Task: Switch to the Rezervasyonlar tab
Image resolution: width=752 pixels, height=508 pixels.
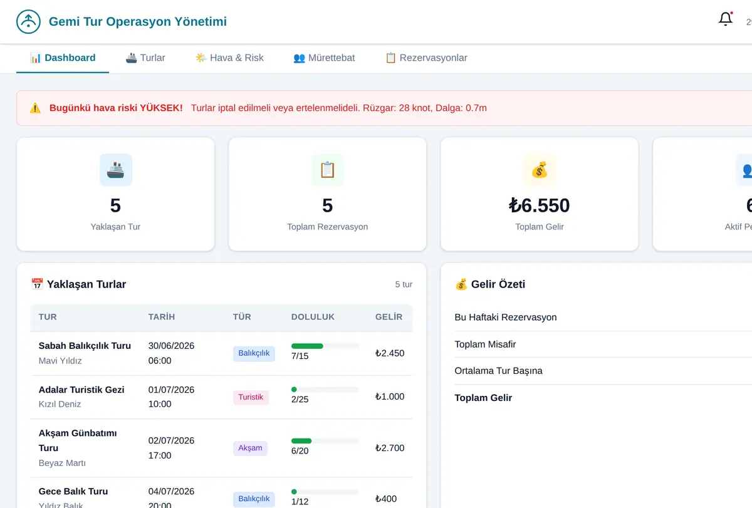Action: click(x=426, y=58)
